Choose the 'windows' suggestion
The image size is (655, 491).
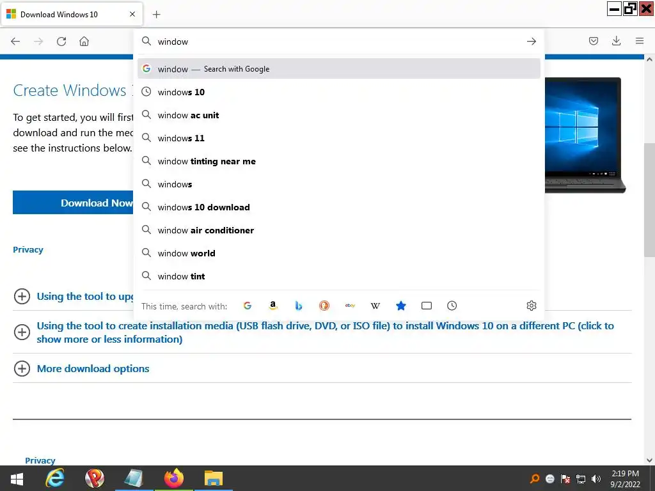(x=339, y=183)
